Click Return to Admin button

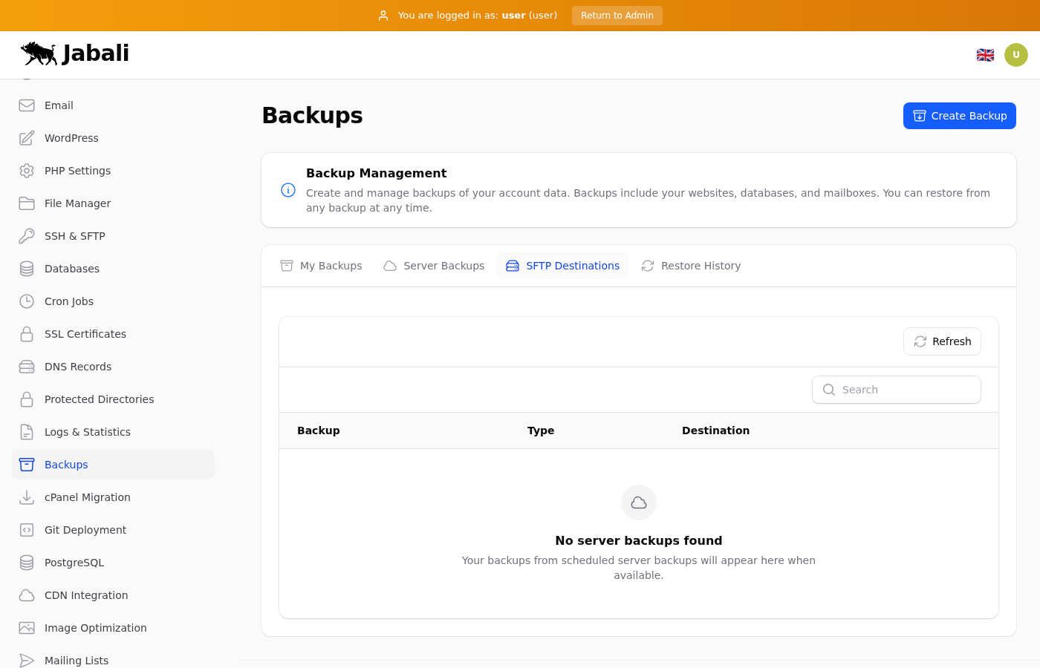tap(617, 16)
